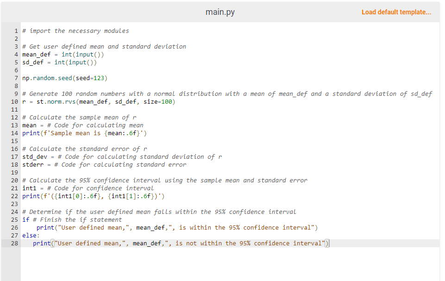Click the 'std_dev =' code line
Viewport: 445px width, 281px height.
pos(122,157)
